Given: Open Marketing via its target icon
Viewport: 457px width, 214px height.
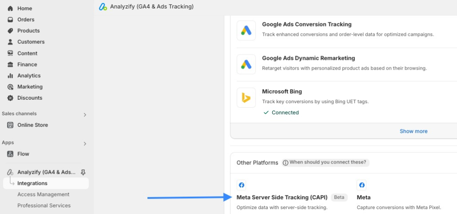Looking at the screenshot, I should pos(10,87).
